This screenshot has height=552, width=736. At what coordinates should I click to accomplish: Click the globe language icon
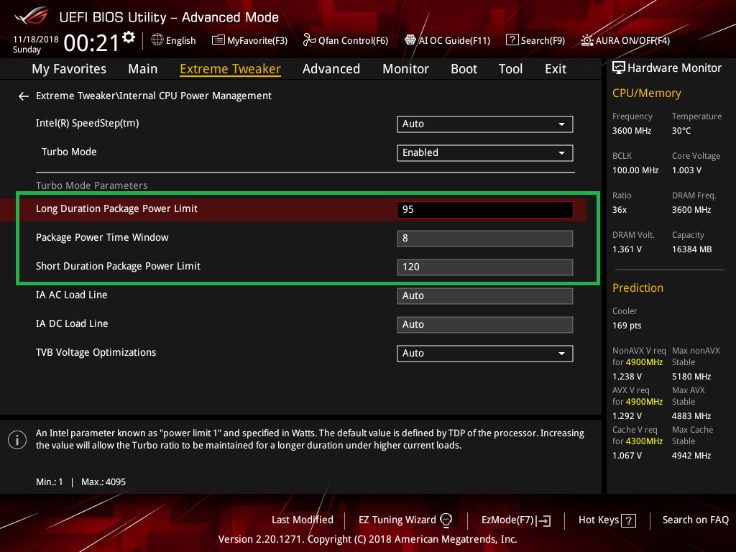tap(157, 40)
